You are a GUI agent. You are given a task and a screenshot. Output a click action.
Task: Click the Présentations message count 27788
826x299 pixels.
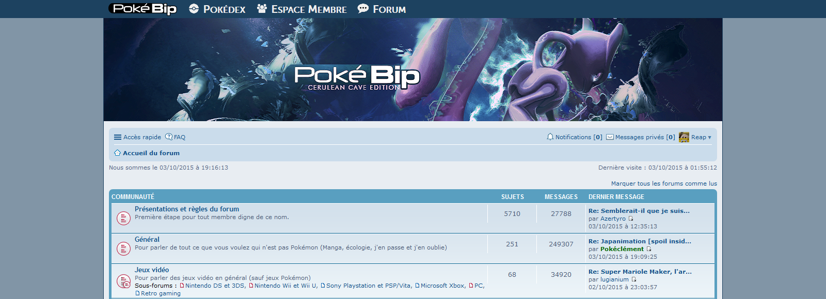561,214
